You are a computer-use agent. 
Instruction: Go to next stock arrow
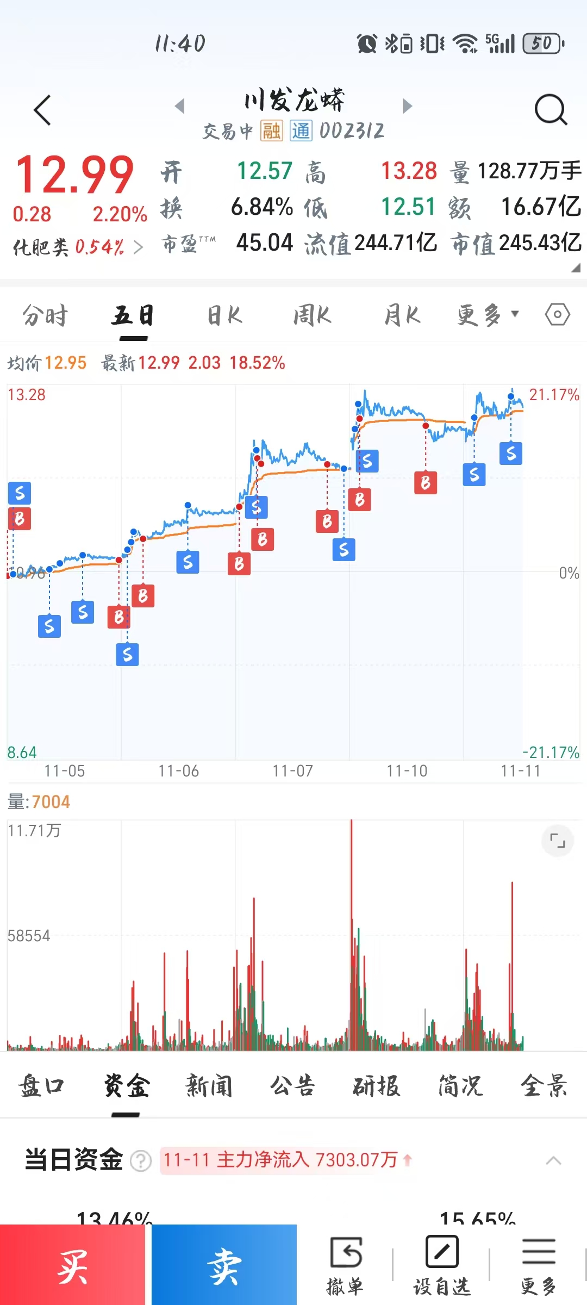tap(407, 105)
